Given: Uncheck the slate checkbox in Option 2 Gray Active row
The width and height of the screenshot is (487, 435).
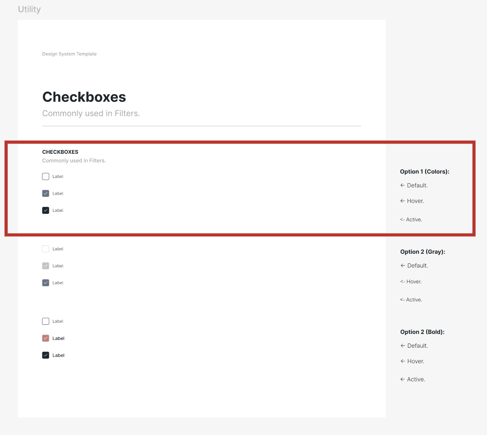Looking at the screenshot, I should tap(46, 283).
